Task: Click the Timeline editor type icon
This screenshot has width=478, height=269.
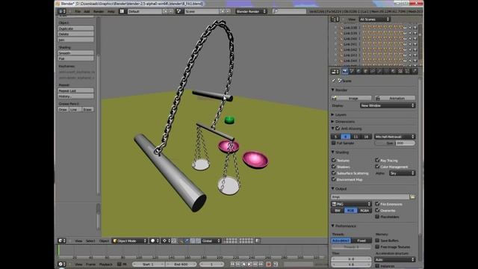Action: point(62,264)
